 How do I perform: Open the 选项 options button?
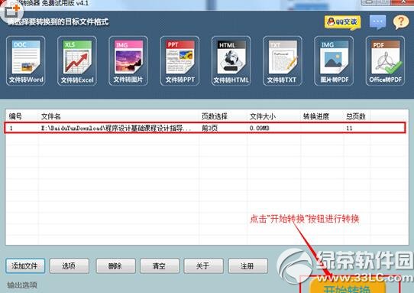[70, 265]
